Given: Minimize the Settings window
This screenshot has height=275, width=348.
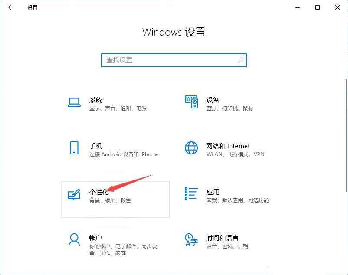Looking at the screenshot, I should tap(298, 7).
